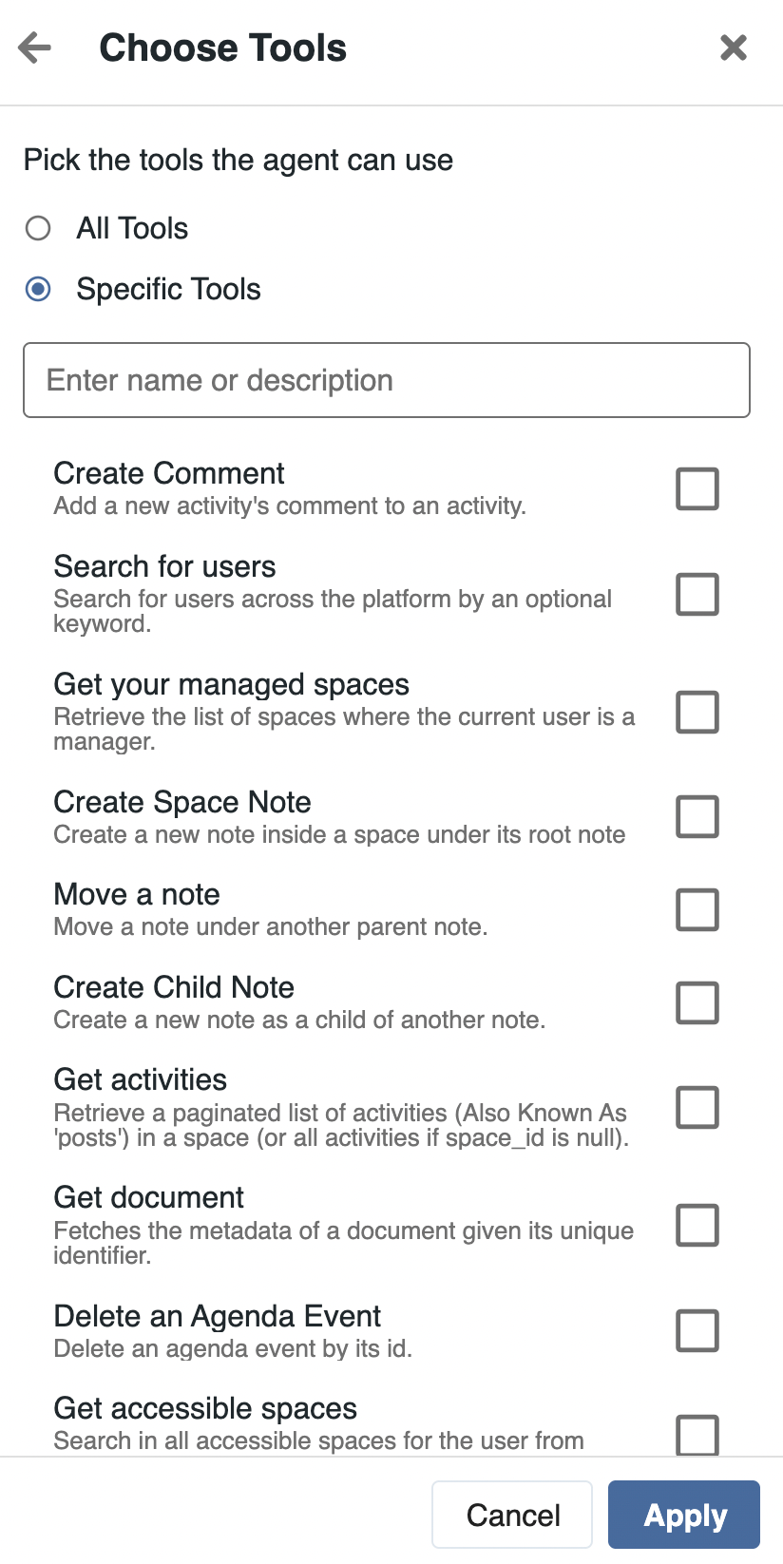Focus the tool name search field
Screen dimensions: 783x1564
tap(386, 380)
